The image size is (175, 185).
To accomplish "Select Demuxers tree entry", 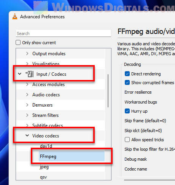I will [x=42, y=105].
